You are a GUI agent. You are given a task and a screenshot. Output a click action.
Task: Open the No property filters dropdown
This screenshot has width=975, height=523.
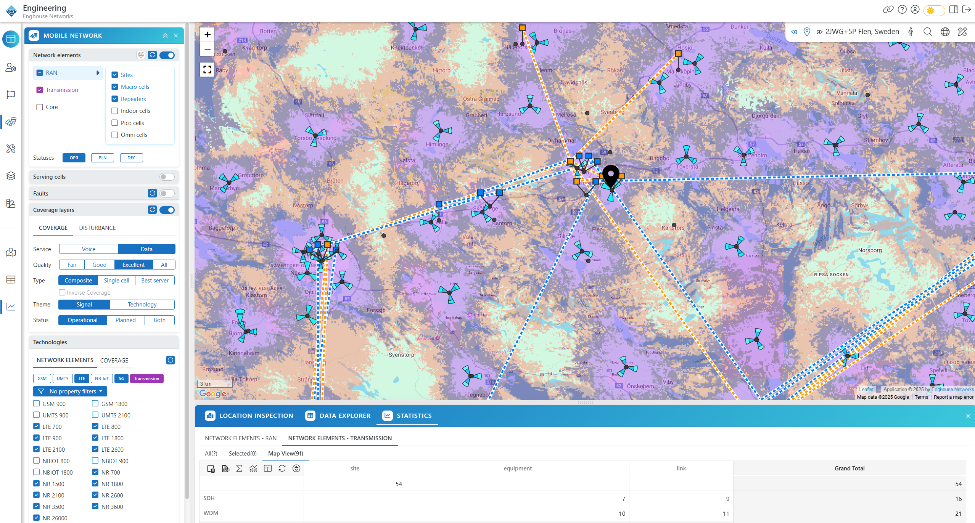pyautogui.click(x=70, y=391)
